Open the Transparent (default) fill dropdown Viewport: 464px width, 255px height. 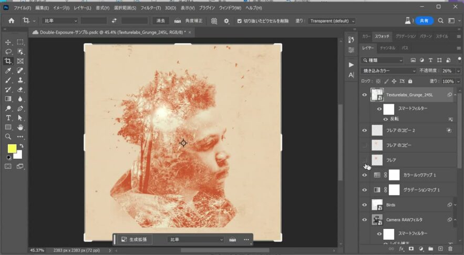tap(332, 21)
